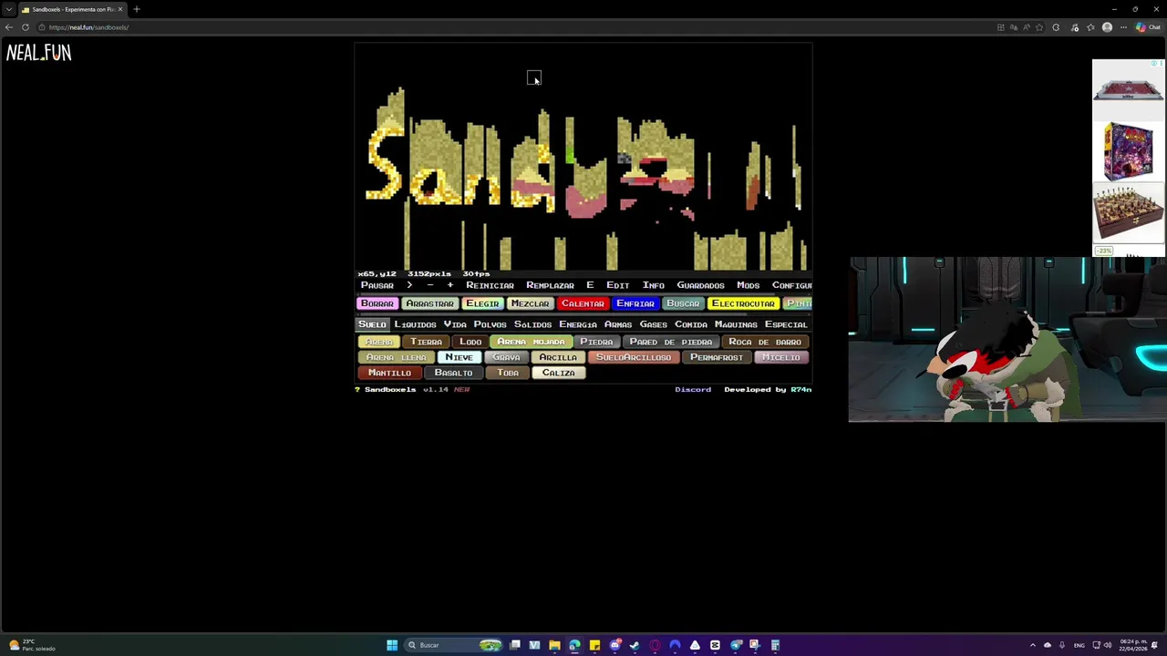
Task: Open the Windows Start menu
Action: 392,645
